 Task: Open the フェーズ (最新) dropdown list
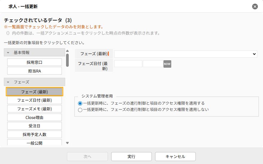(x=185, y=54)
